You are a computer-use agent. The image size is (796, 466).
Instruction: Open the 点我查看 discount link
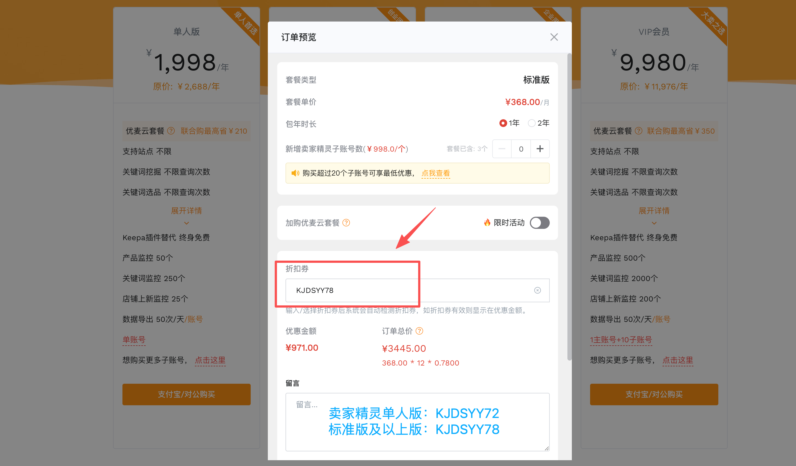pyautogui.click(x=436, y=173)
